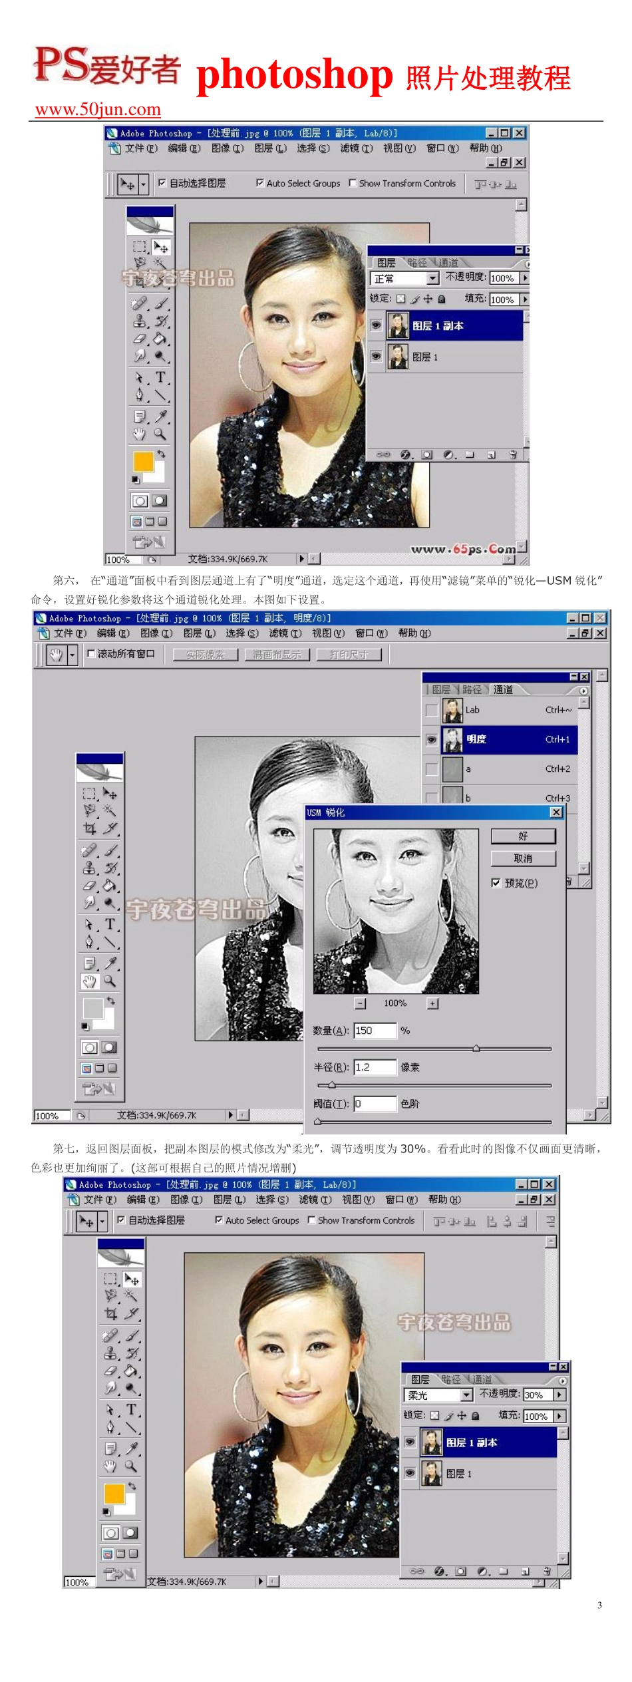Click the lock-all padlock in the 柔光 layers panel
Viewport: 632px width, 1682px height.
[476, 1415]
